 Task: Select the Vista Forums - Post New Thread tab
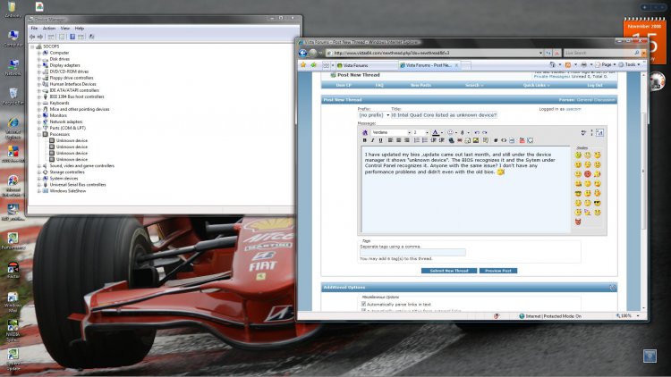pos(429,65)
